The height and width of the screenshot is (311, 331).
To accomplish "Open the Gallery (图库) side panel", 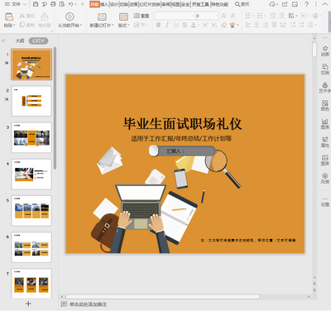I will [x=325, y=160].
